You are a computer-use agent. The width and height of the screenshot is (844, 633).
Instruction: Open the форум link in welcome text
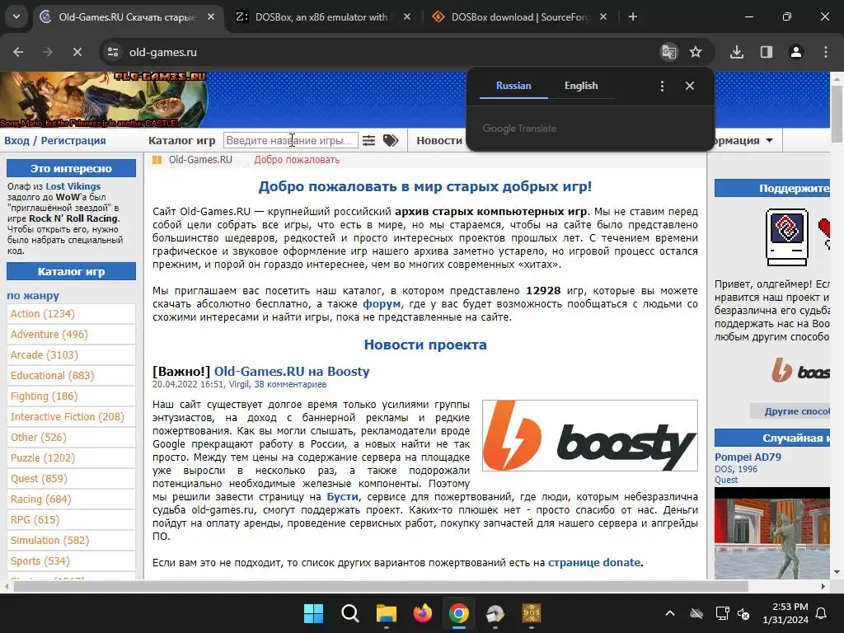(x=382, y=303)
